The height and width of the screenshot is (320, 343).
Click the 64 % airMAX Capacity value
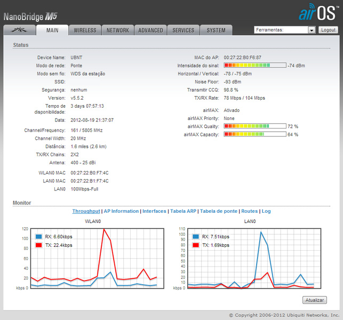tap(293, 134)
